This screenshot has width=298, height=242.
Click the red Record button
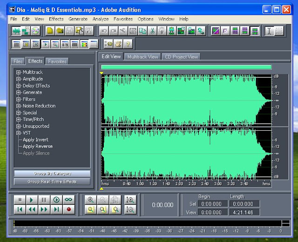coord(68,209)
